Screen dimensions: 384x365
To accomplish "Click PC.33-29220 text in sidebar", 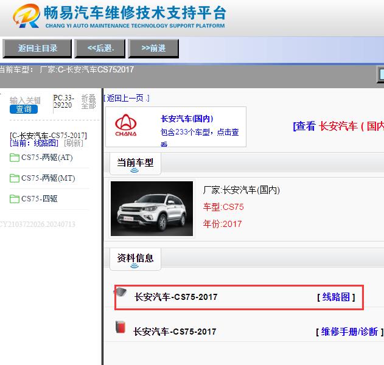I will (63, 102).
